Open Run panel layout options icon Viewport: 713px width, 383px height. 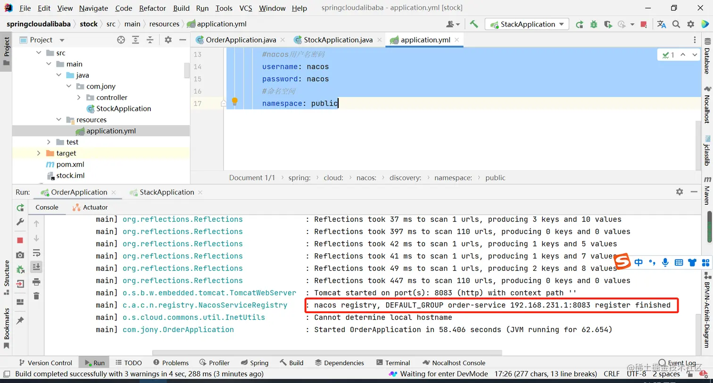(20, 302)
